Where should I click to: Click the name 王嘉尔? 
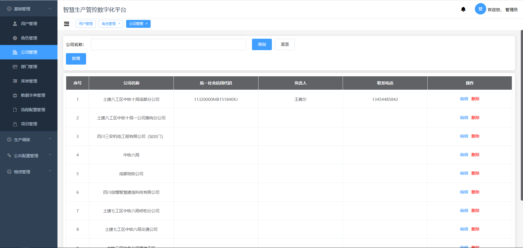(300, 99)
